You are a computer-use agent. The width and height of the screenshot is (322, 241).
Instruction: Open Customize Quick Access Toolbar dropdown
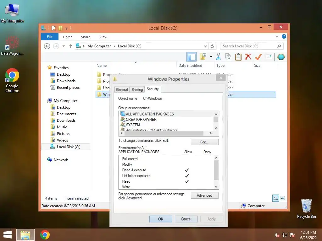pyautogui.click(x=67, y=28)
